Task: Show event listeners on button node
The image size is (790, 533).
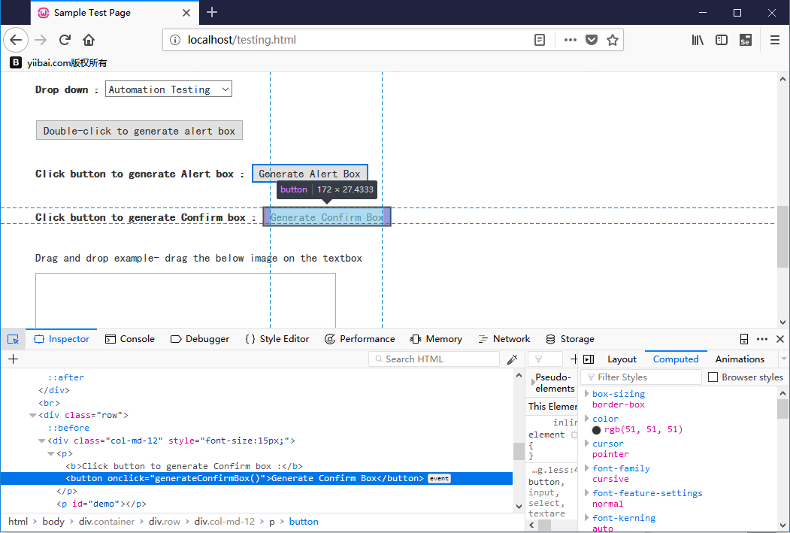Action: pos(439,479)
